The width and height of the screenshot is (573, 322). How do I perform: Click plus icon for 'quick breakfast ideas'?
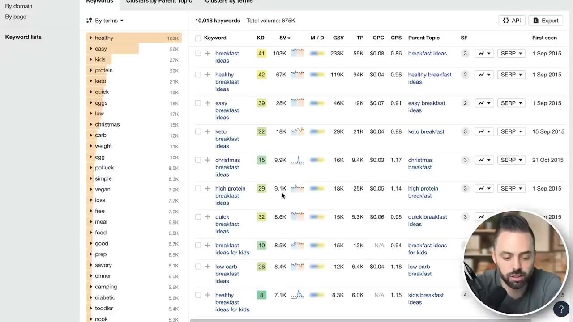208,217
